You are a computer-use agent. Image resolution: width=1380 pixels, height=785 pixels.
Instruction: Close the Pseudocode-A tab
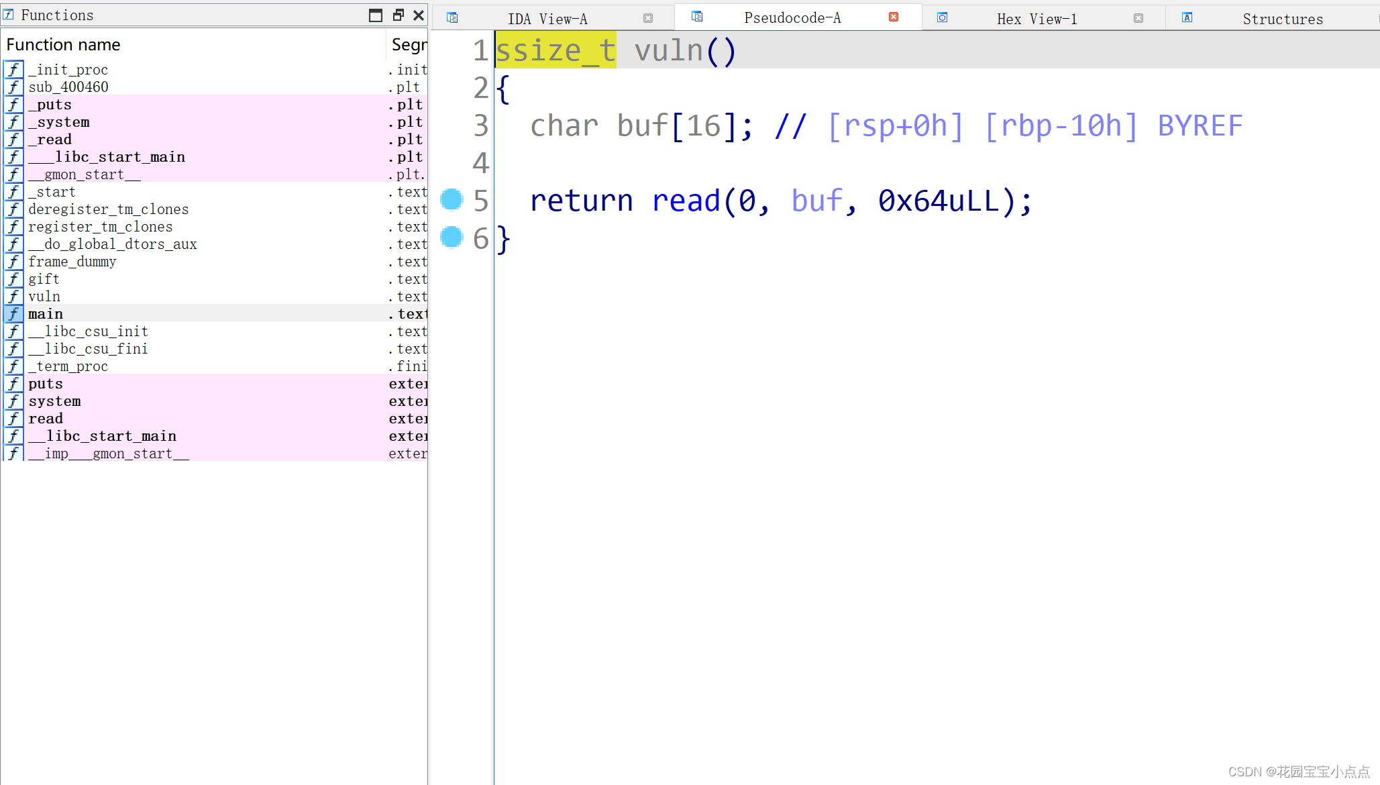(894, 17)
